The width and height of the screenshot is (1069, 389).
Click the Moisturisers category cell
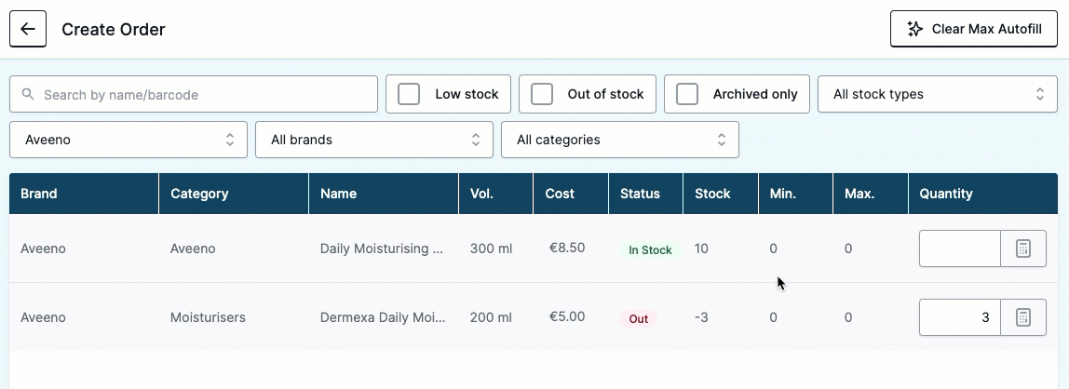pos(208,317)
